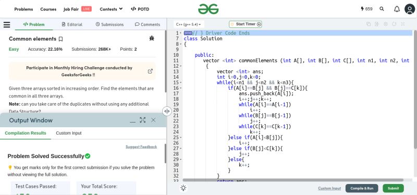417x195 pixels.
Task: Click 'class Solution' code line
Action: 203,39
